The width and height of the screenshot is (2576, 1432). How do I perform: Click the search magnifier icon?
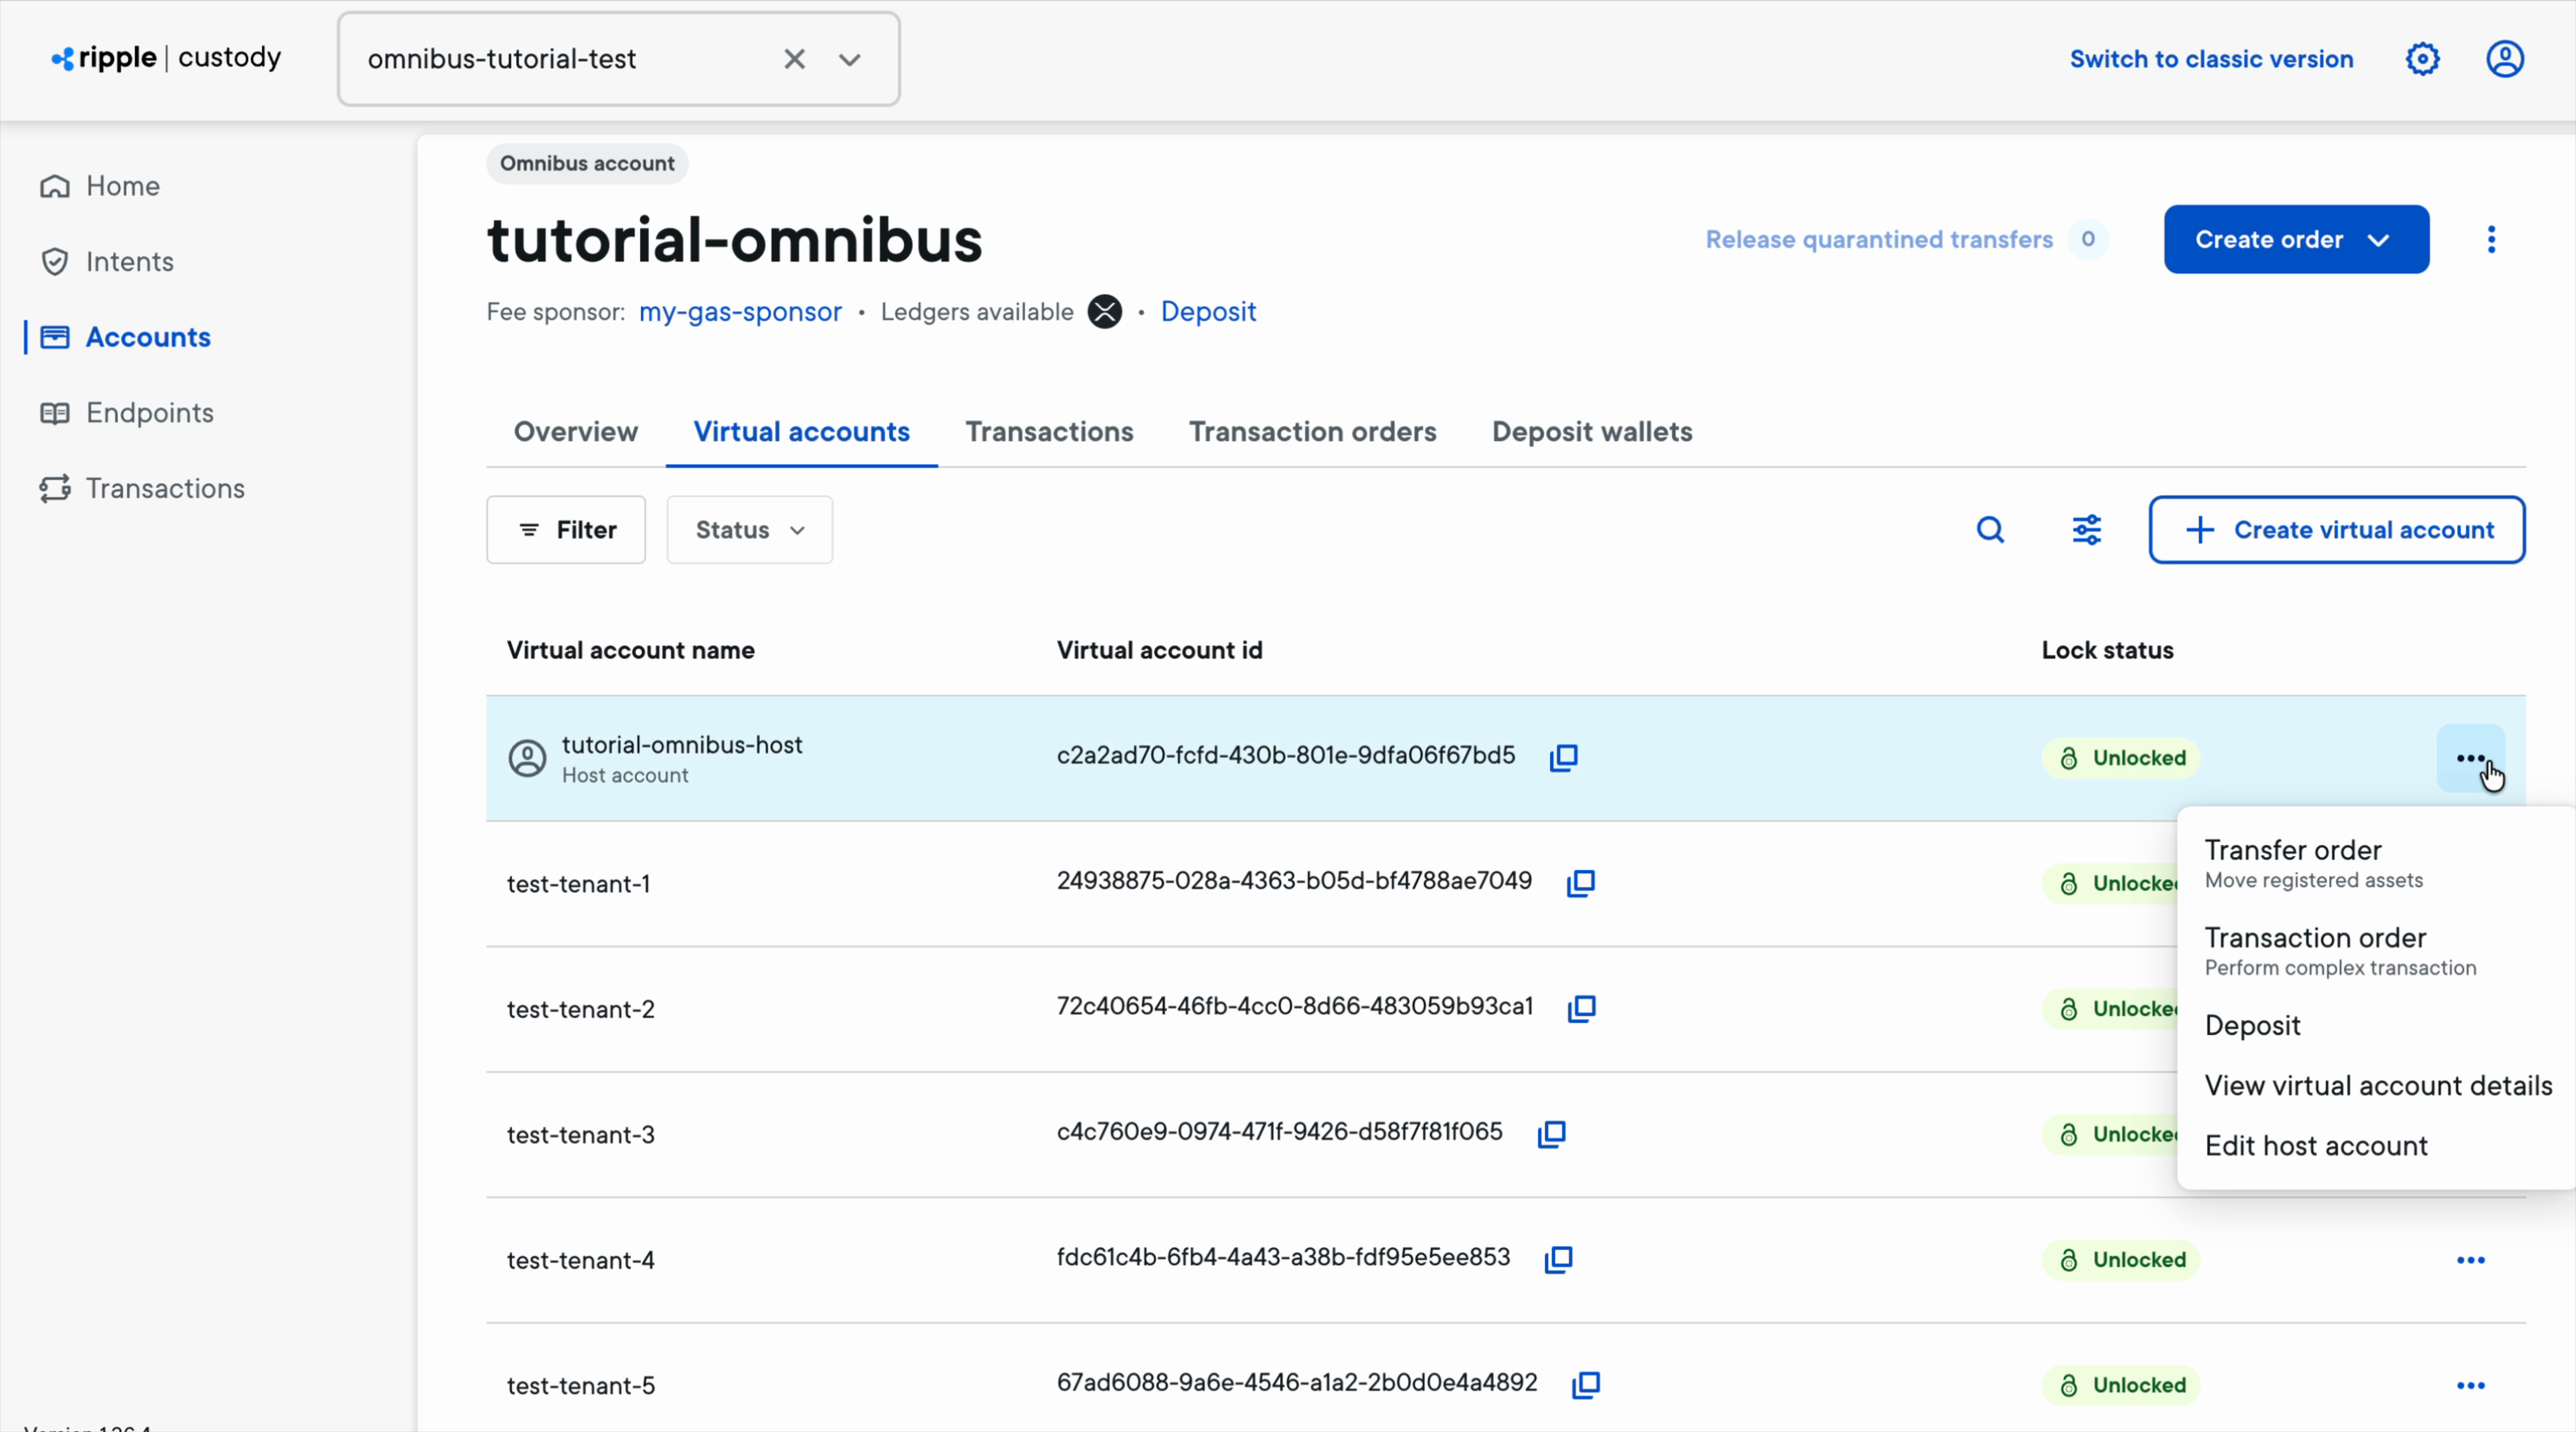[x=1990, y=529]
